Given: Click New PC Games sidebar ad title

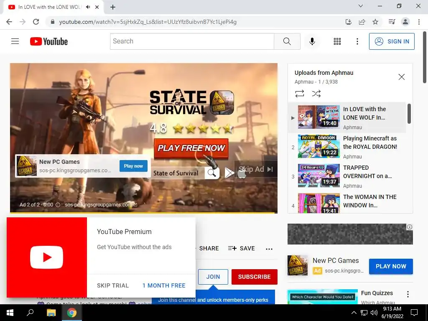Looking at the screenshot, I should pyautogui.click(x=336, y=261).
